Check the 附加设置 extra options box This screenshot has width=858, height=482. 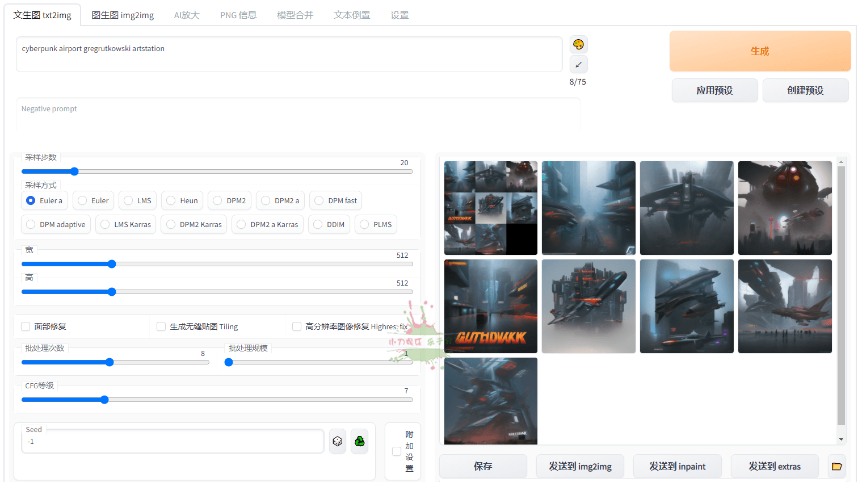coord(397,451)
